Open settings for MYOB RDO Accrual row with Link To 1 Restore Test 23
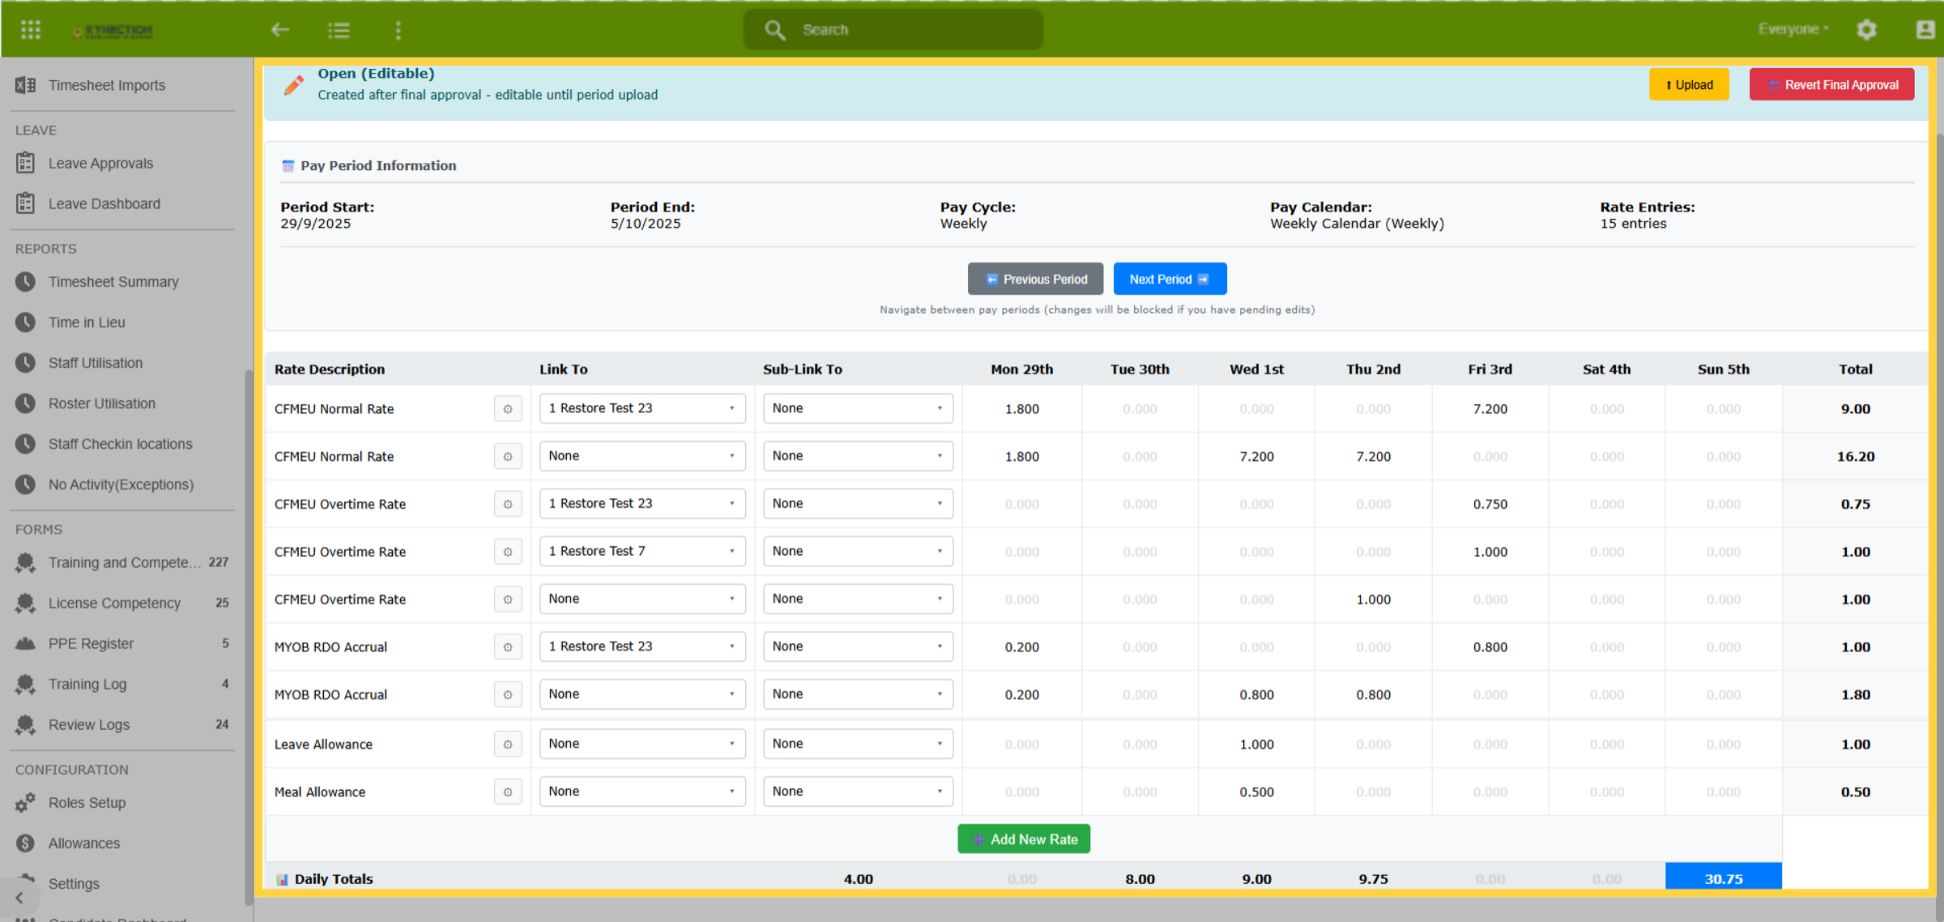This screenshot has height=922, width=1944. (x=508, y=647)
